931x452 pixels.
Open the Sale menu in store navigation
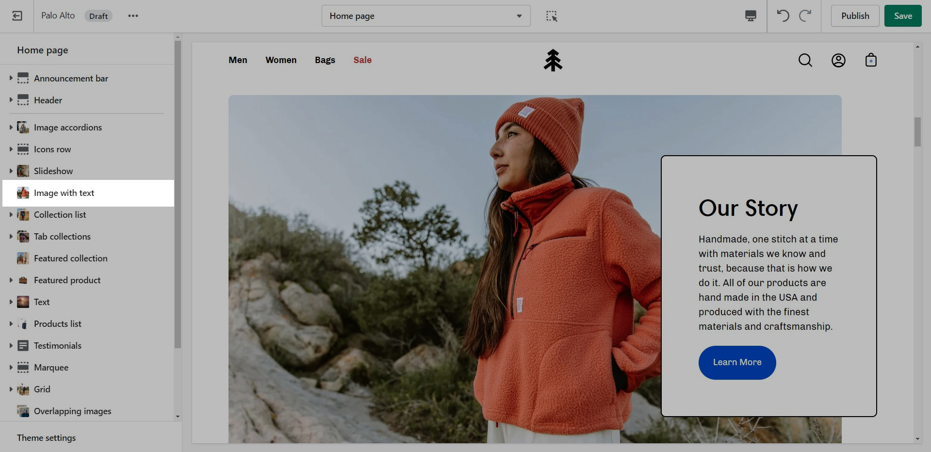tap(362, 60)
